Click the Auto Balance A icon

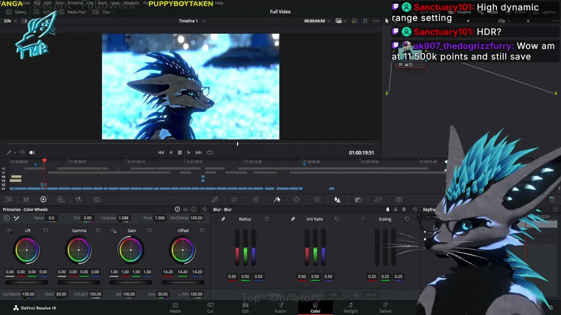tap(7, 218)
